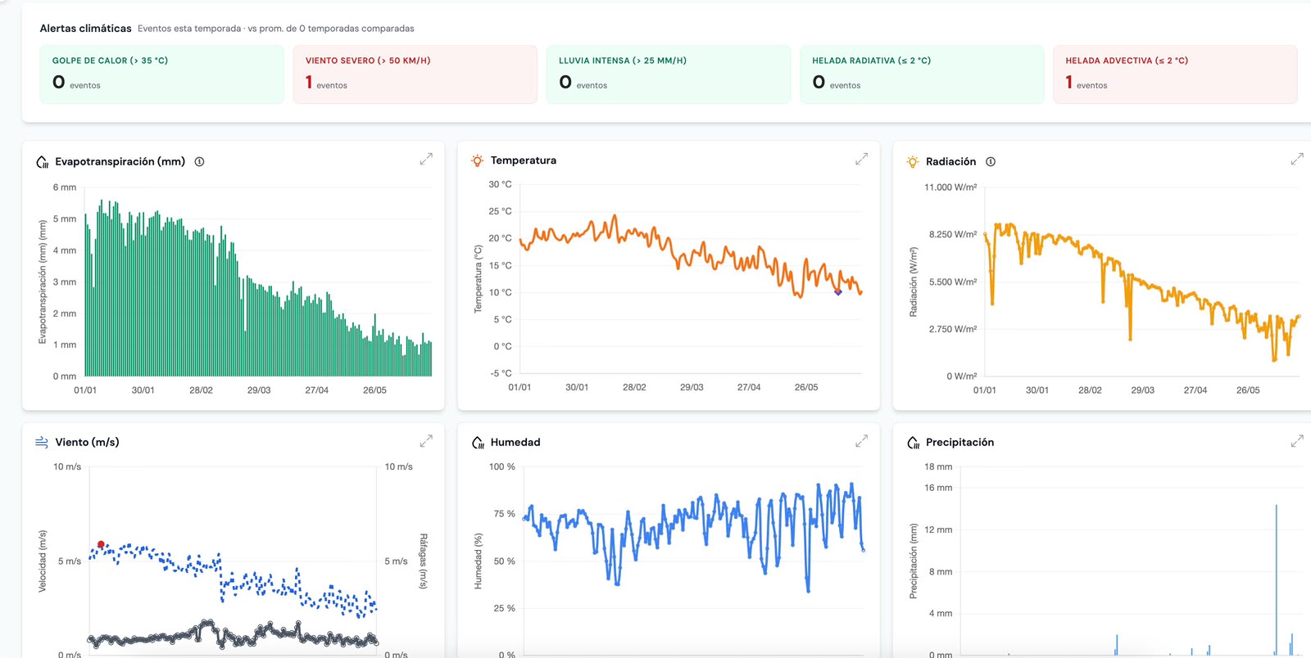Viewport: 1311px width, 658px height.
Task: Click the purple diamond marker on temperature line
Action: click(x=837, y=291)
